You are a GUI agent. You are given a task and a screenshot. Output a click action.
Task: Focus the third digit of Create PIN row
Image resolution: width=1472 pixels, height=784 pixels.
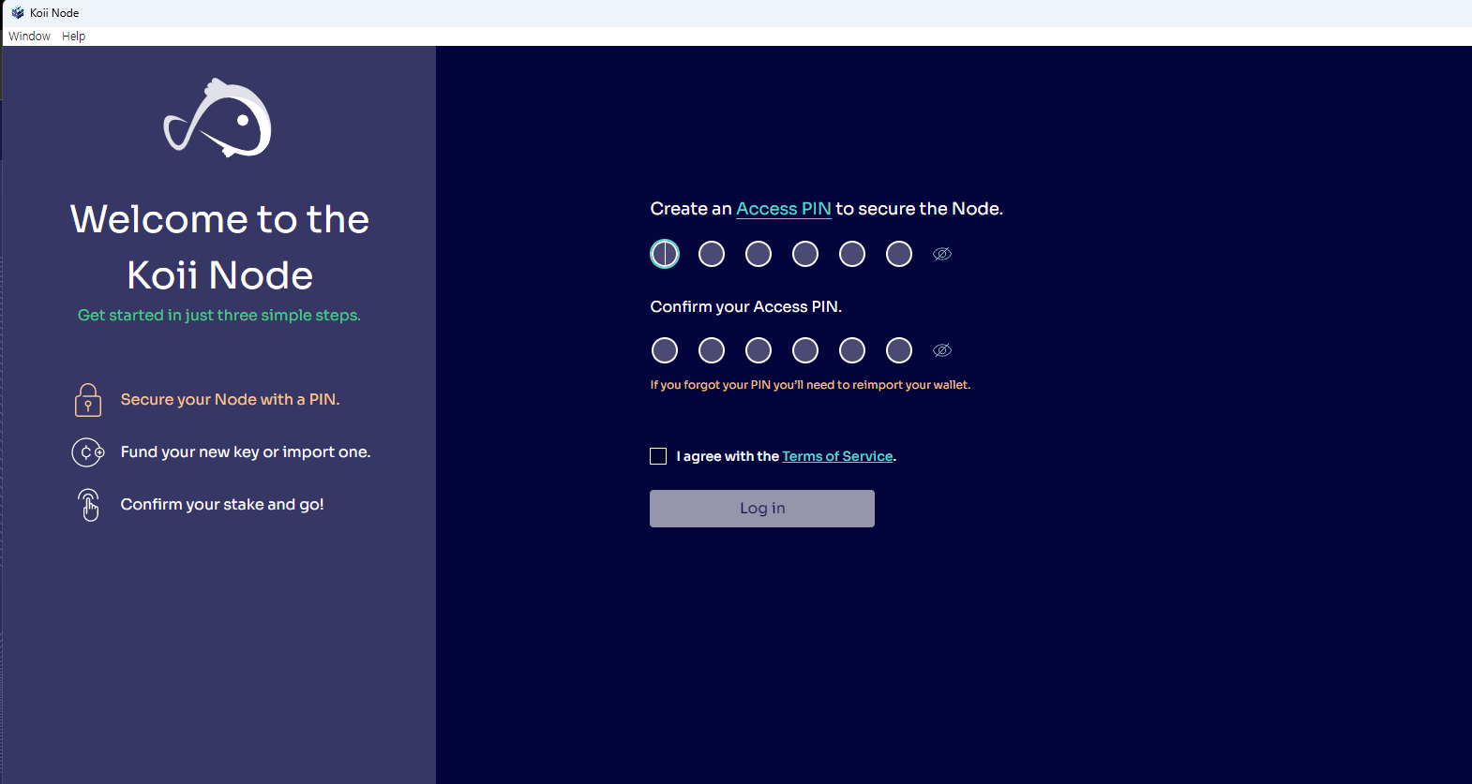click(x=759, y=254)
